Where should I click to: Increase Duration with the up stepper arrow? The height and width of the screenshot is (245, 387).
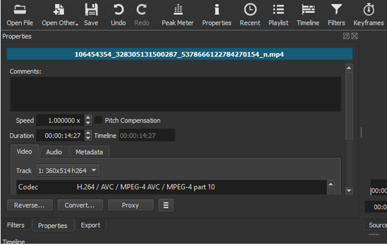tap(88, 133)
